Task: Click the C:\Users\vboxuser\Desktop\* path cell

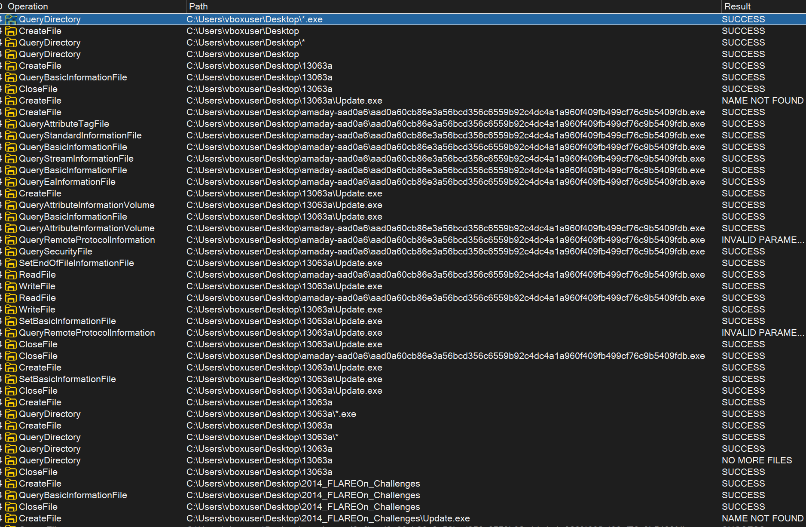Action: (x=245, y=43)
